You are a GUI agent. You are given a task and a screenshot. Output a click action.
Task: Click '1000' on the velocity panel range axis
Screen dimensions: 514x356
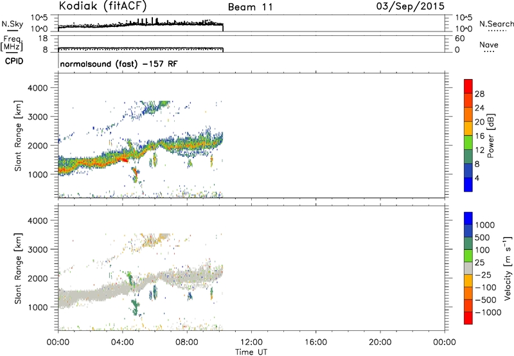click(x=37, y=307)
